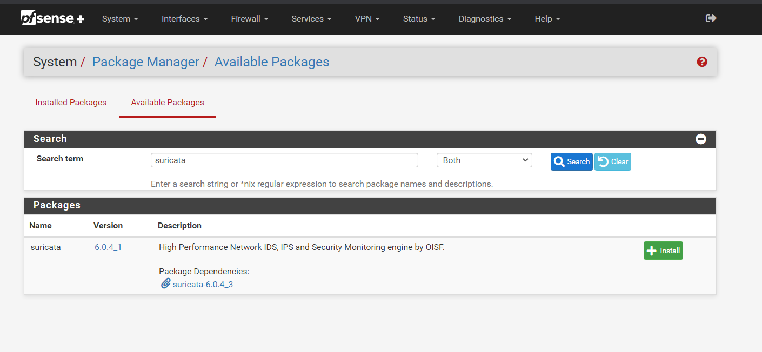Click the Packages panel title

coord(57,205)
